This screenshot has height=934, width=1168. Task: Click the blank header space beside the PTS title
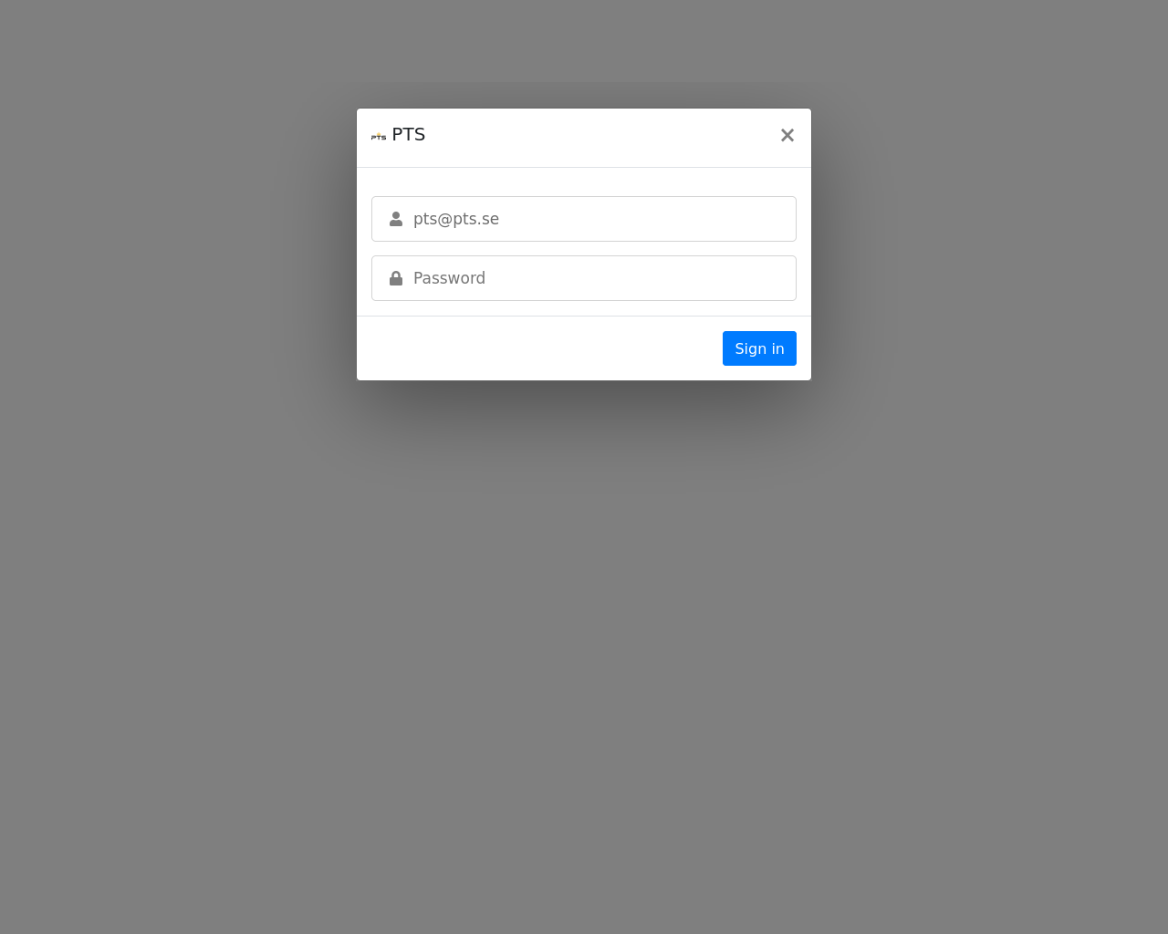click(x=593, y=135)
